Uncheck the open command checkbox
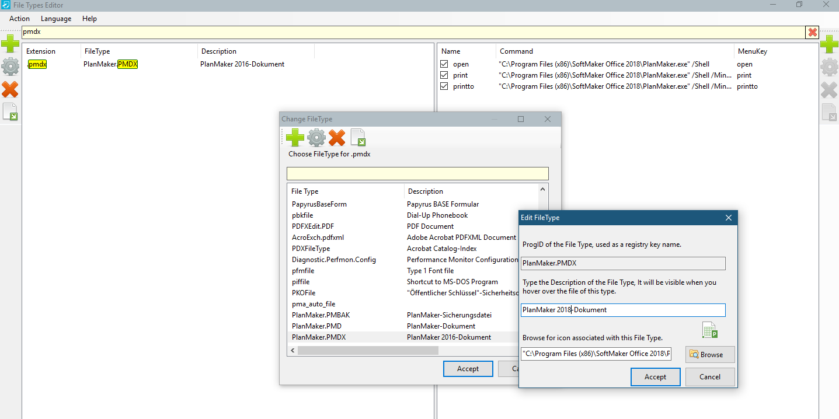The image size is (839, 419). point(444,64)
